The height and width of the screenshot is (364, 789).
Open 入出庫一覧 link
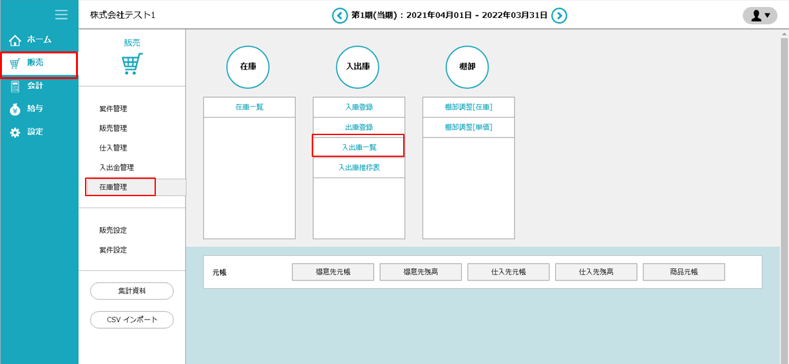(x=359, y=147)
